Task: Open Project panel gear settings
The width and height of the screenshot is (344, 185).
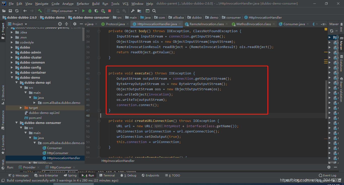Action: tap(75, 24)
